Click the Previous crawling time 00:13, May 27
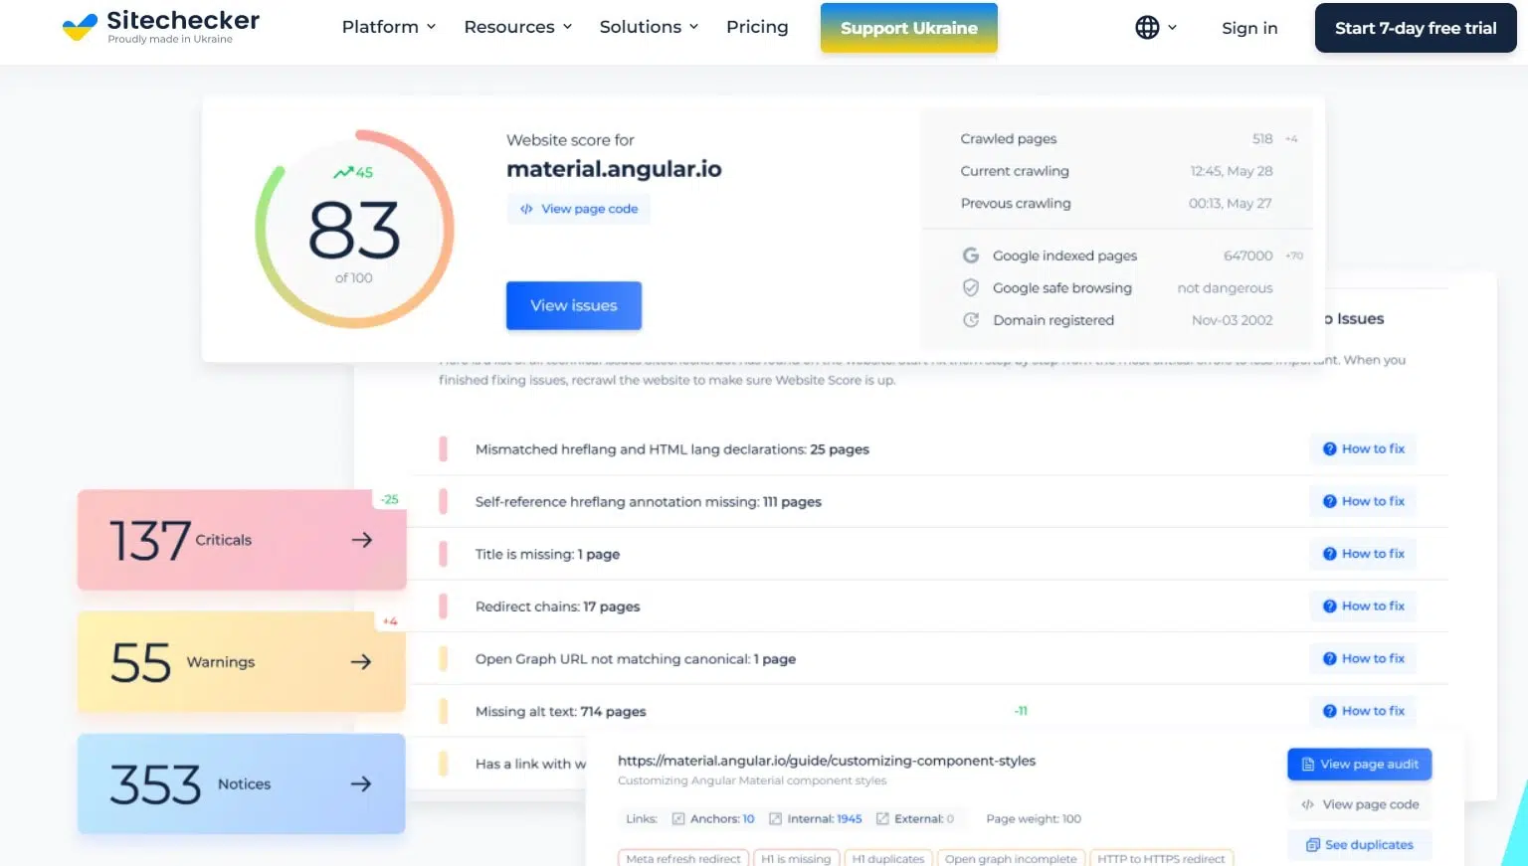Image resolution: width=1528 pixels, height=866 pixels. (x=1231, y=204)
